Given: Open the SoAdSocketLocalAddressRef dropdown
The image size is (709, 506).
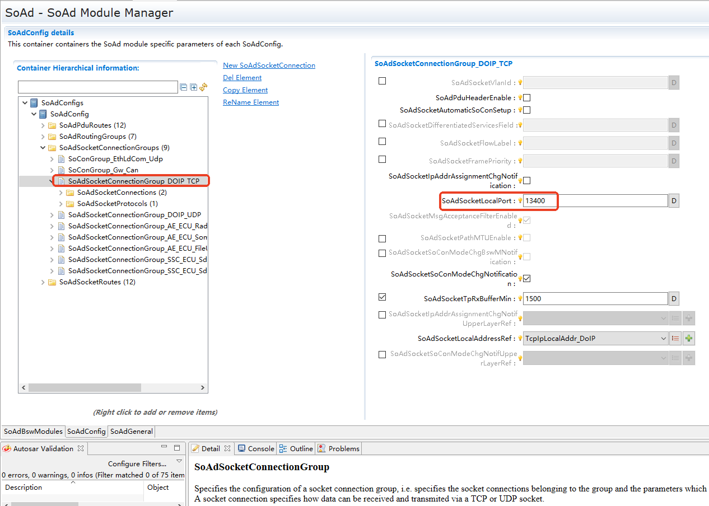Looking at the screenshot, I should click(x=663, y=338).
